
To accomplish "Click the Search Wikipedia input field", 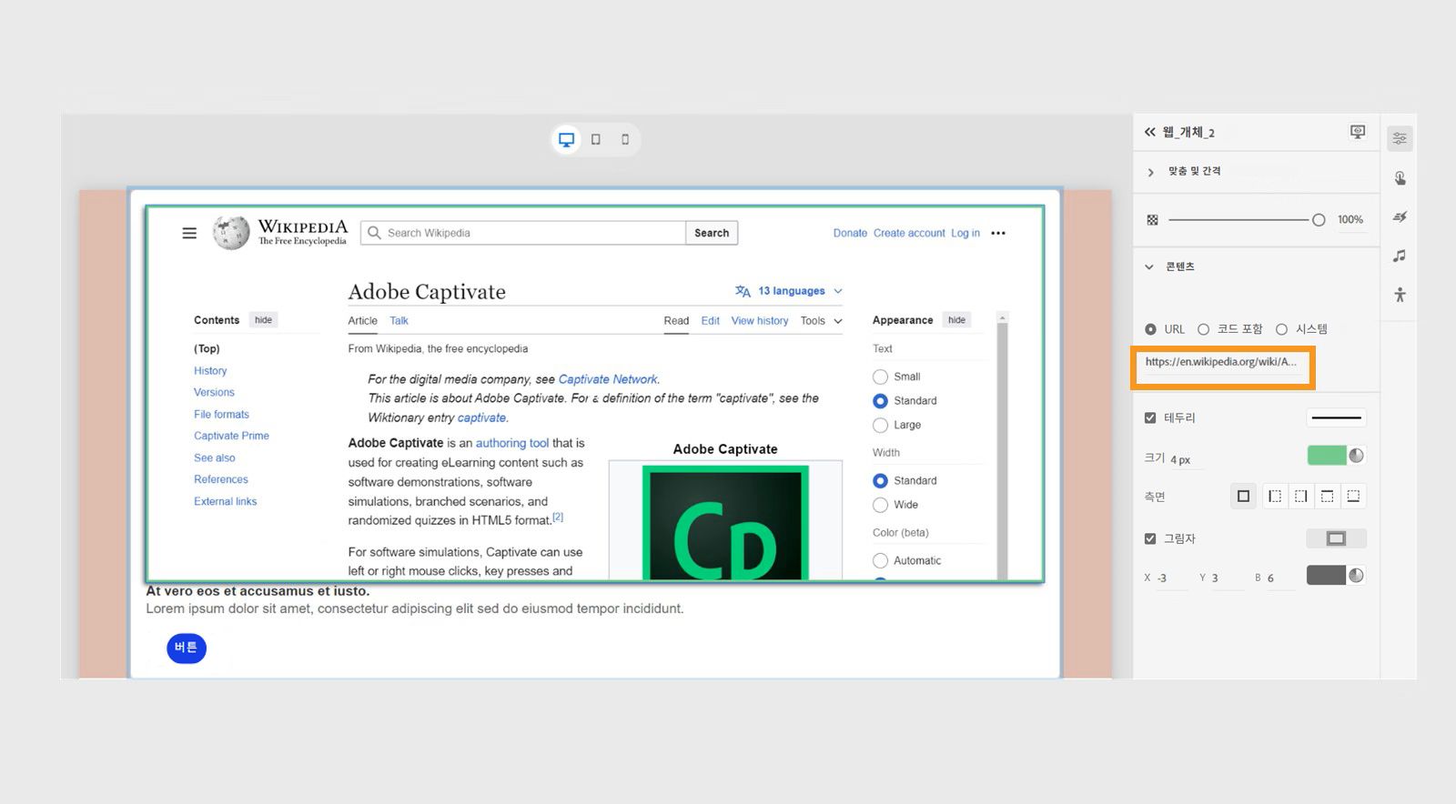I will 523,233.
